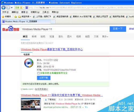Select the 图片 search category tab
This screenshot has height=112, width=134.
[x=69, y=36]
